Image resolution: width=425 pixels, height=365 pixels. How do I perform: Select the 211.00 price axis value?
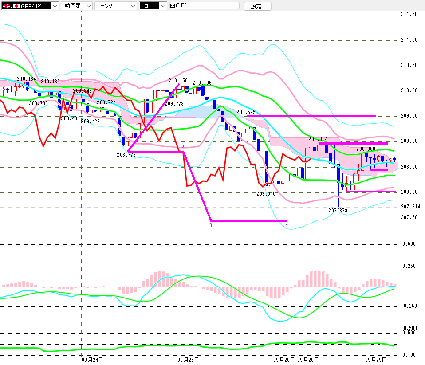(x=409, y=40)
